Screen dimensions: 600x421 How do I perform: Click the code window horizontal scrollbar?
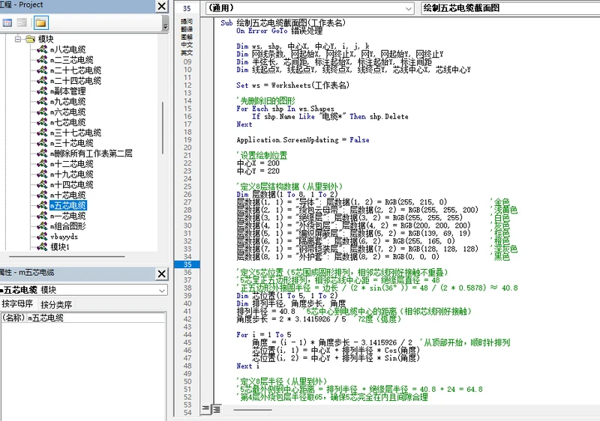point(253,410)
